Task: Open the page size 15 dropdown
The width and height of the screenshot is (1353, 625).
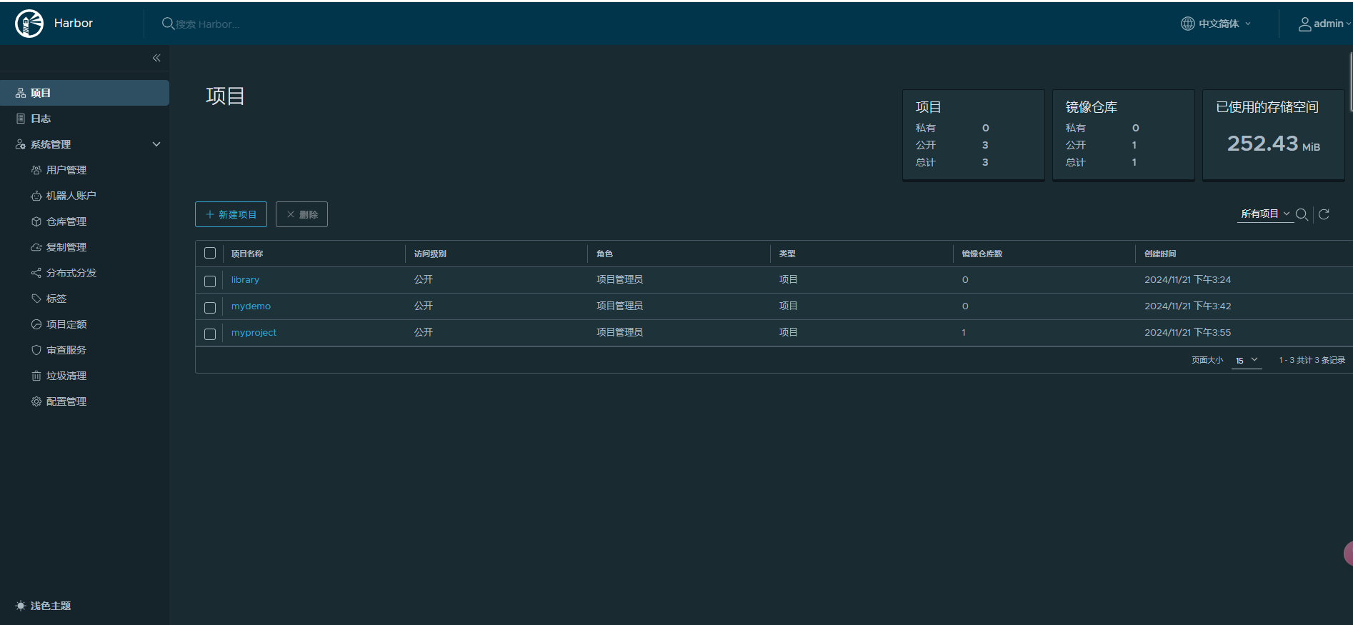Action: click(x=1247, y=361)
